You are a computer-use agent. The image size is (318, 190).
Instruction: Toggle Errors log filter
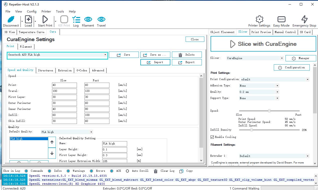91,171
